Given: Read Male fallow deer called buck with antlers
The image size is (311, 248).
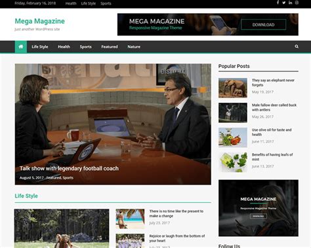Looking at the screenshot, I should (x=274, y=107).
